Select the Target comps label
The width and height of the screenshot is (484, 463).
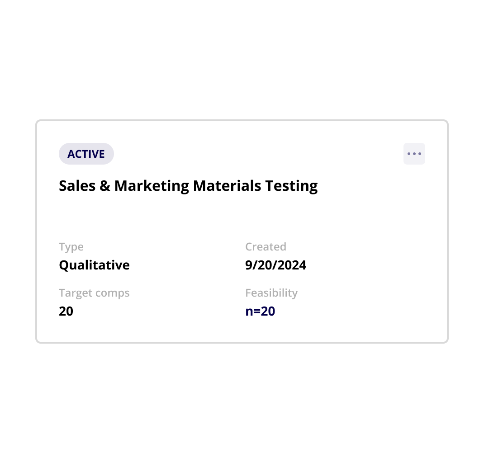[x=94, y=293]
